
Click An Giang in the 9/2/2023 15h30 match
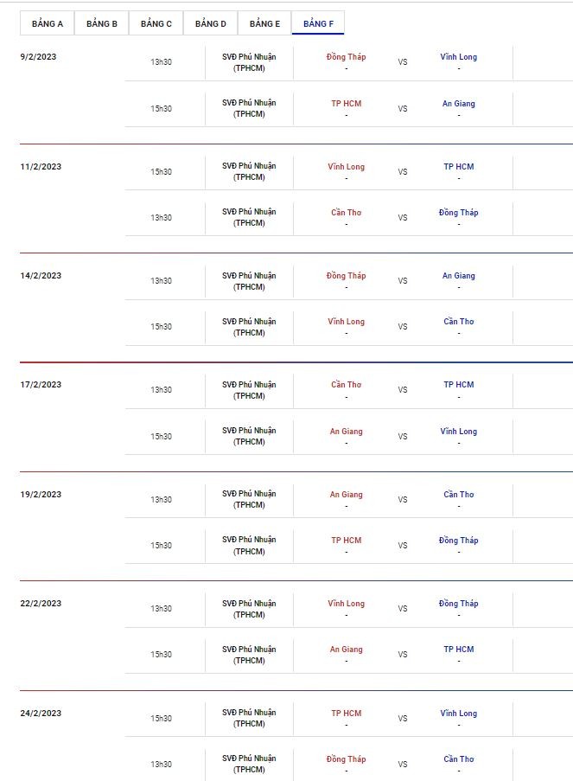pyautogui.click(x=458, y=104)
